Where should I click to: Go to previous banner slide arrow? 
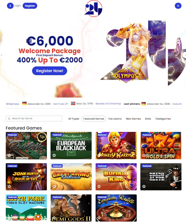[2, 55]
